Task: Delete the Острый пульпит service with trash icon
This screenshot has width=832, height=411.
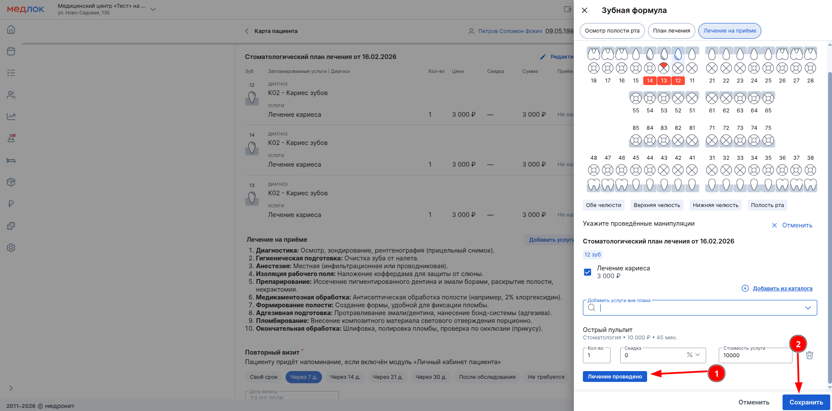Action: click(x=809, y=355)
